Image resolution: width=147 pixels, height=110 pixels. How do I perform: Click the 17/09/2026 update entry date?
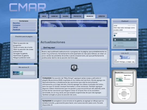[x=47, y=78]
